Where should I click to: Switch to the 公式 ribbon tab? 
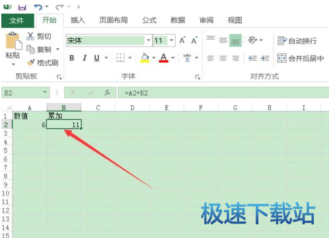tap(149, 20)
